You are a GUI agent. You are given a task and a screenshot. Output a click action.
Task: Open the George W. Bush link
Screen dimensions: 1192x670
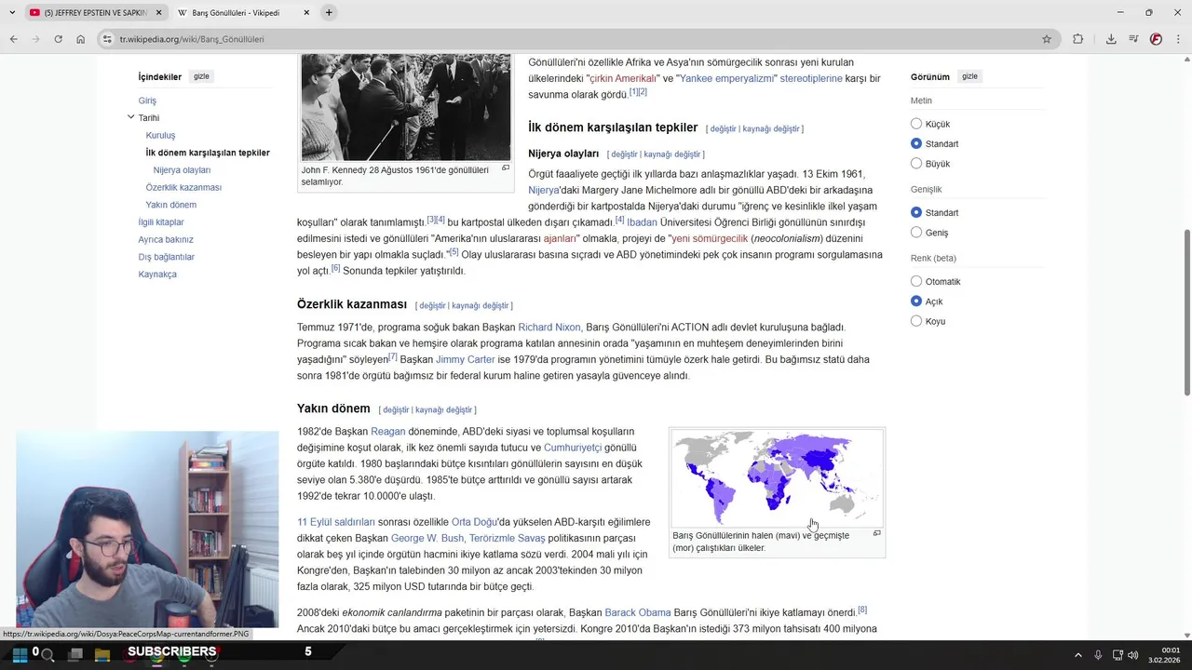click(x=427, y=538)
